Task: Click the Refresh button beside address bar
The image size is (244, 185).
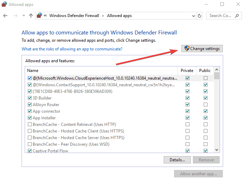Action: [200, 16]
